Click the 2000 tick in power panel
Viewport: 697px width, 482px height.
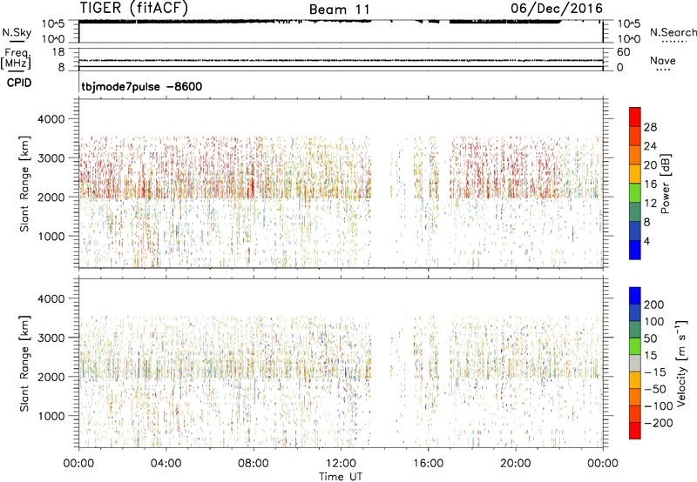[51, 197]
